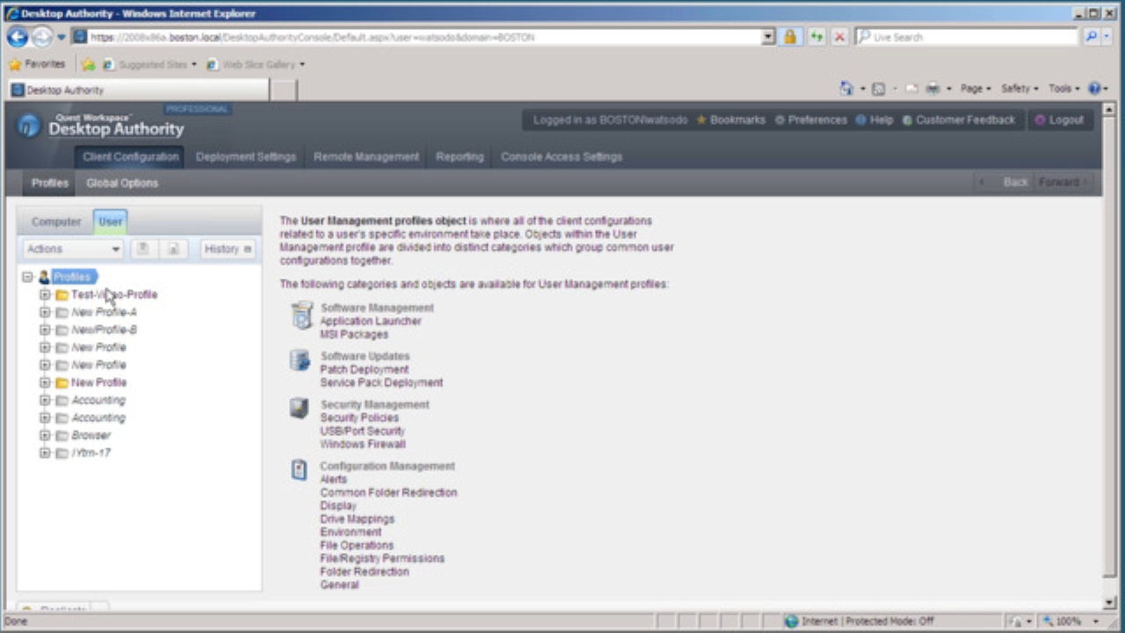Screen dimensions: 1125x633
Task: Click the Home icon in command bar
Action: pyautogui.click(x=846, y=89)
